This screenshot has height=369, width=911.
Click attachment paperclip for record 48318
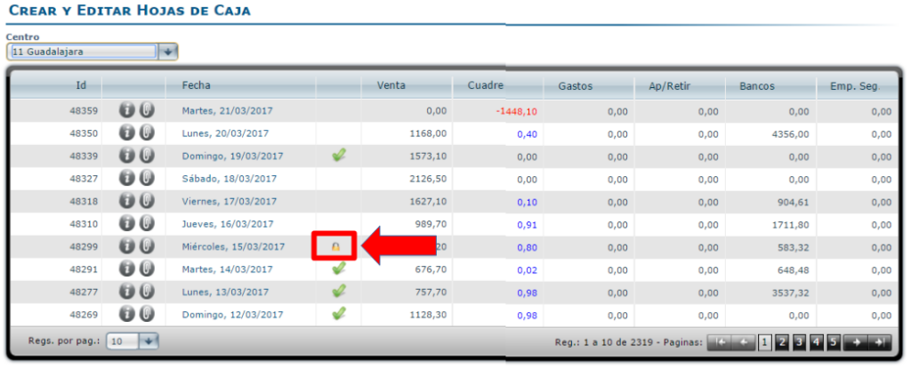tap(147, 200)
